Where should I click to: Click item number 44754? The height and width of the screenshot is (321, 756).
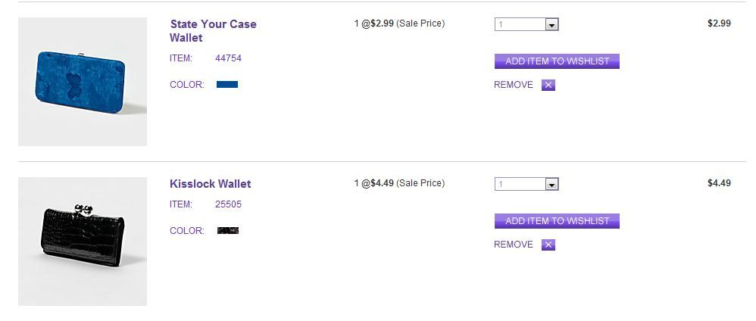coord(228,58)
